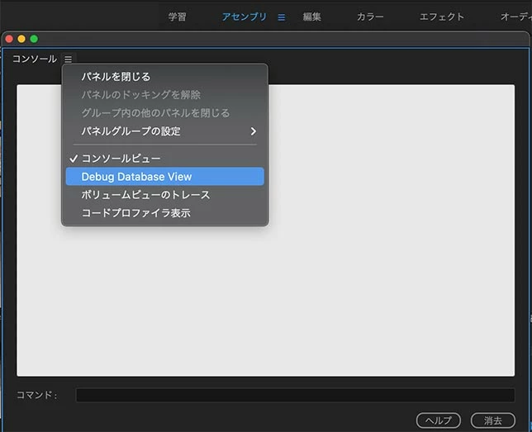The height and width of the screenshot is (432, 532).
Task: Toggle the checked コンソールビュー item
Action: [164, 159]
